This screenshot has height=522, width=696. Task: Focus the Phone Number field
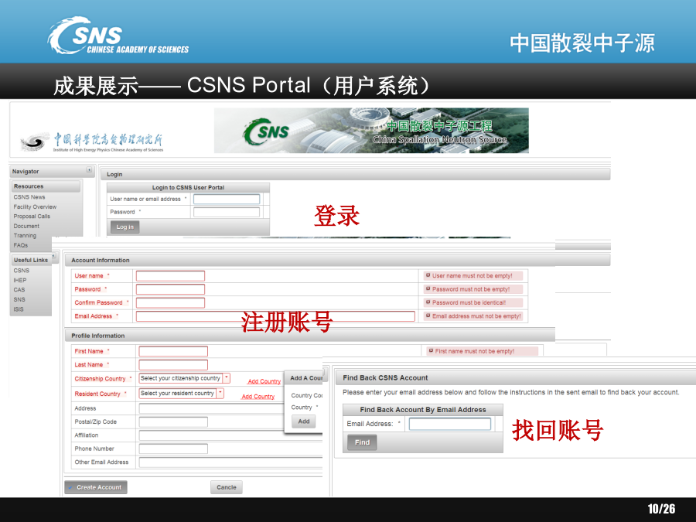point(173,449)
